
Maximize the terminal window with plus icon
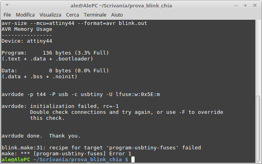[x=245, y=6]
